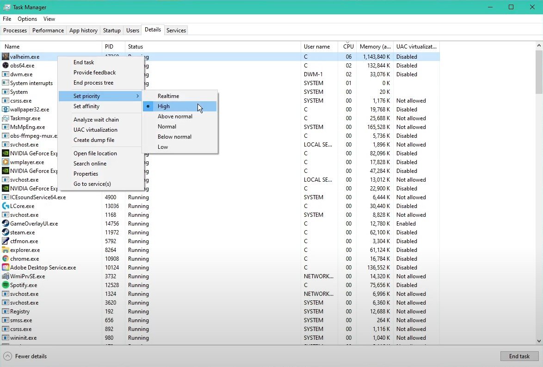Click the obs64.exe process icon
This screenshot has height=367, width=543.
click(6, 66)
